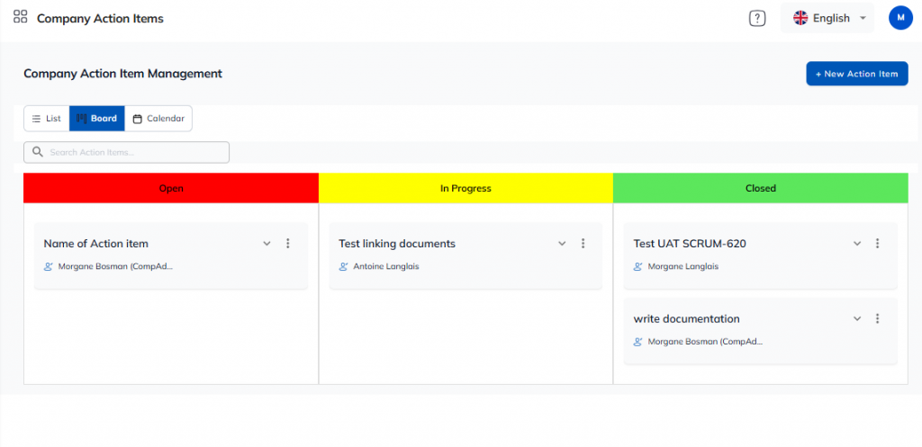Click the Test linking documents card title
The image size is (922, 447).
point(397,244)
